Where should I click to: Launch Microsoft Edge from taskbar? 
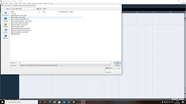click(x=50, y=102)
